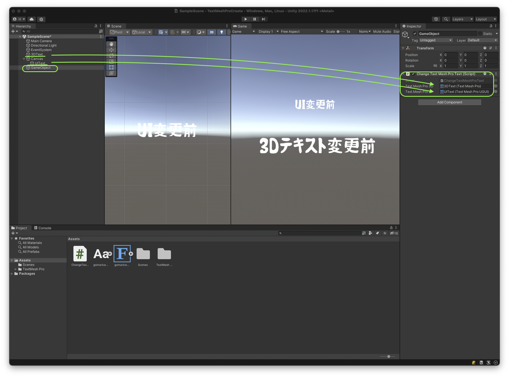Click the Step frame button
The image size is (509, 377).
click(263, 19)
